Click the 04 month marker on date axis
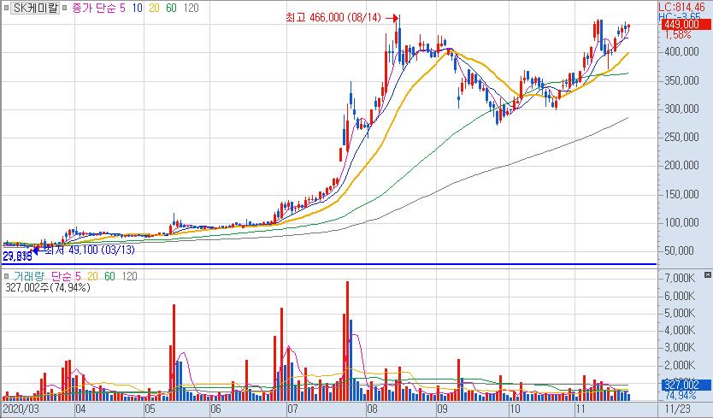The height and width of the screenshot is (418, 713). click(81, 409)
